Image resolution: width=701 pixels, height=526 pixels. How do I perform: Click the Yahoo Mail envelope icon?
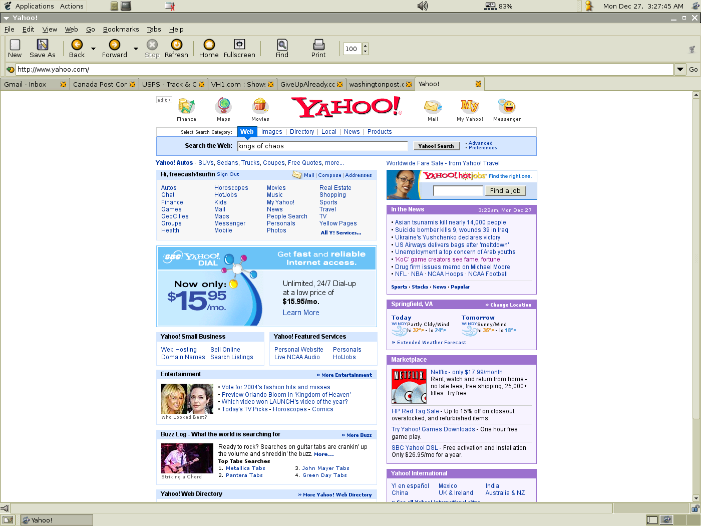point(433,106)
